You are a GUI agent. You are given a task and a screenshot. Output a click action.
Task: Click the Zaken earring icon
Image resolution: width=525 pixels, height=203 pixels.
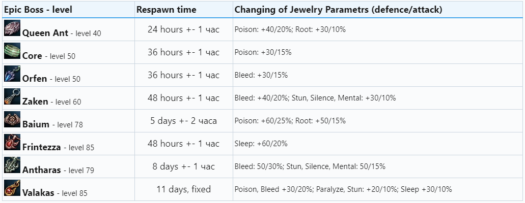pyautogui.click(x=12, y=97)
